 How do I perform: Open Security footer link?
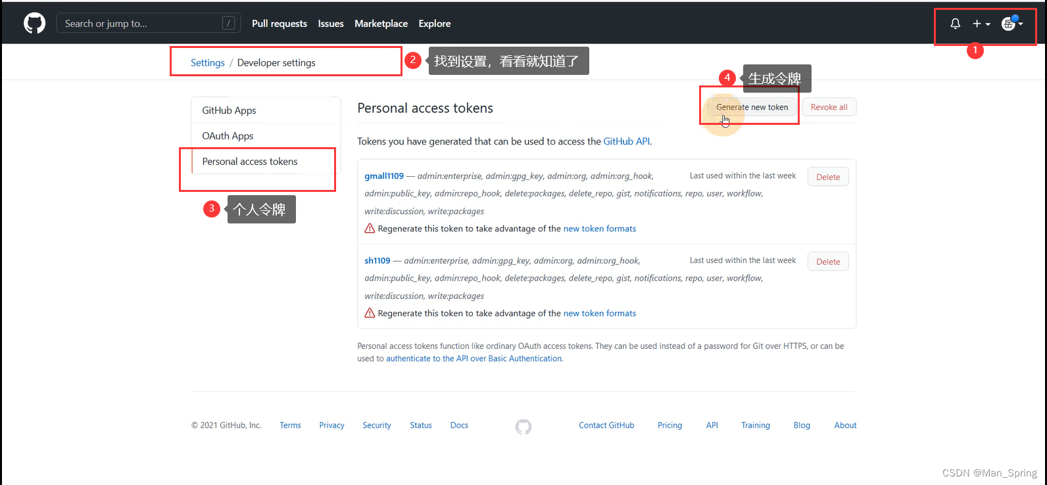point(377,425)
